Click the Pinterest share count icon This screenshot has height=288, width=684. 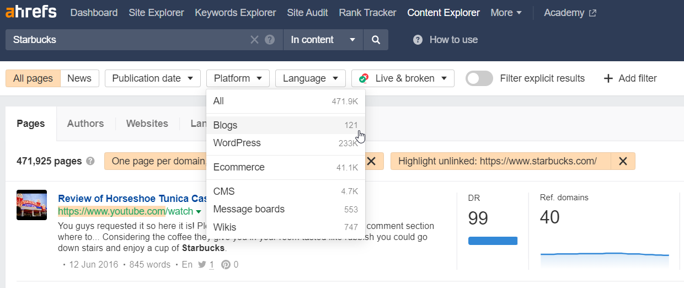(226, 264)
